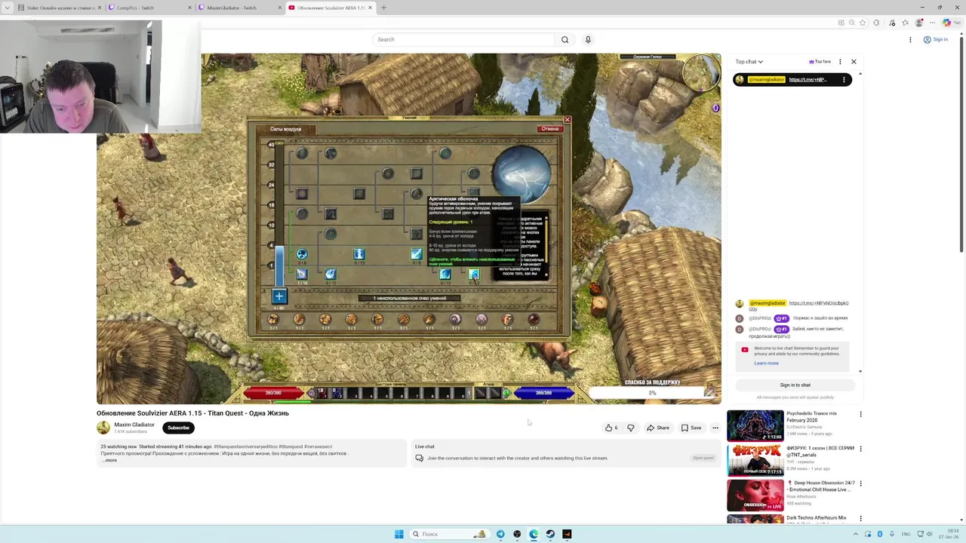The image size is (966, 543).
Task: Open browser profile avatar
Action: [918, 23]
